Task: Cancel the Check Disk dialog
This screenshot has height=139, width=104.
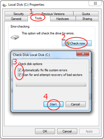Action: [x=76, y=104]
